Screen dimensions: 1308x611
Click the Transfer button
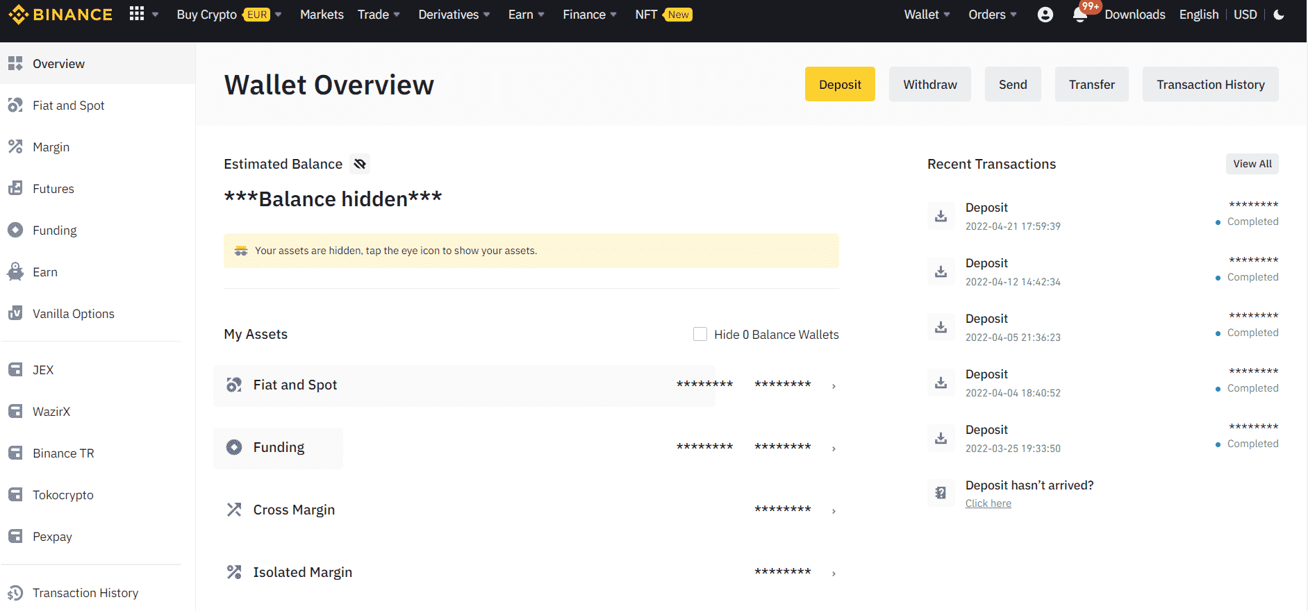click(x=1092, y=84)
